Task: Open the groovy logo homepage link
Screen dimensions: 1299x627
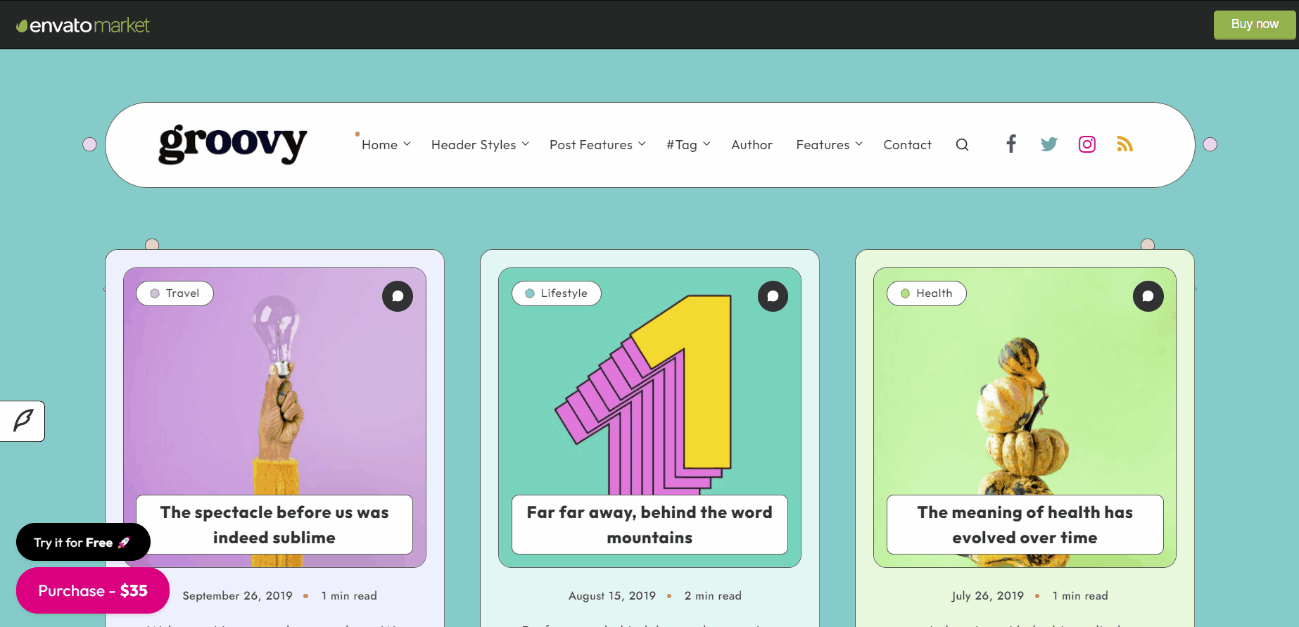Action: [232, 144]
